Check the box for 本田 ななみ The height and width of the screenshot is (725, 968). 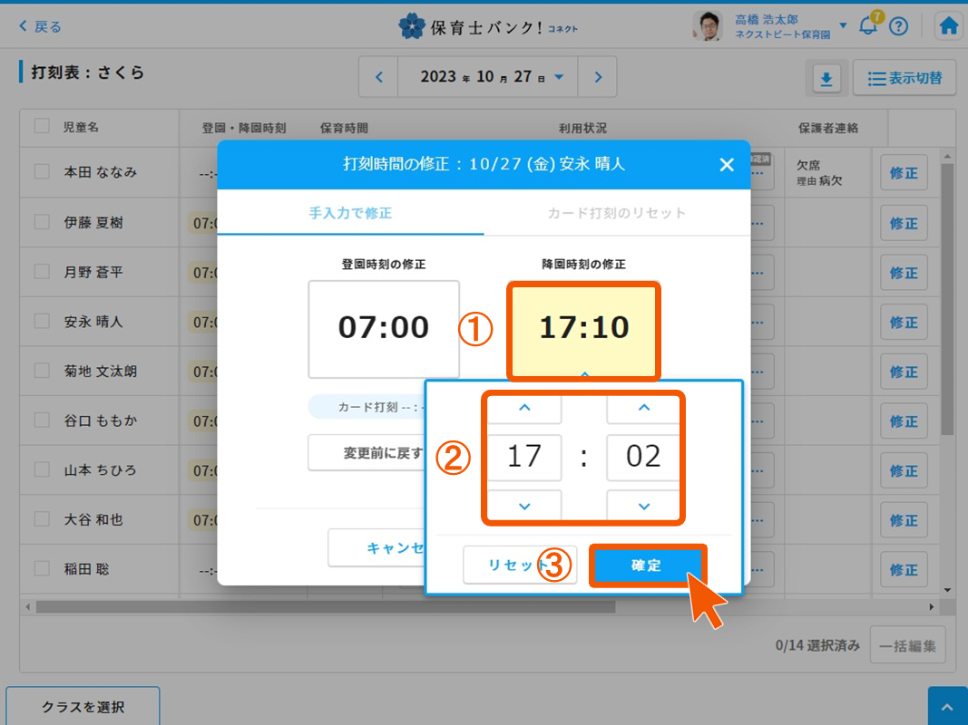pos(42,171)
